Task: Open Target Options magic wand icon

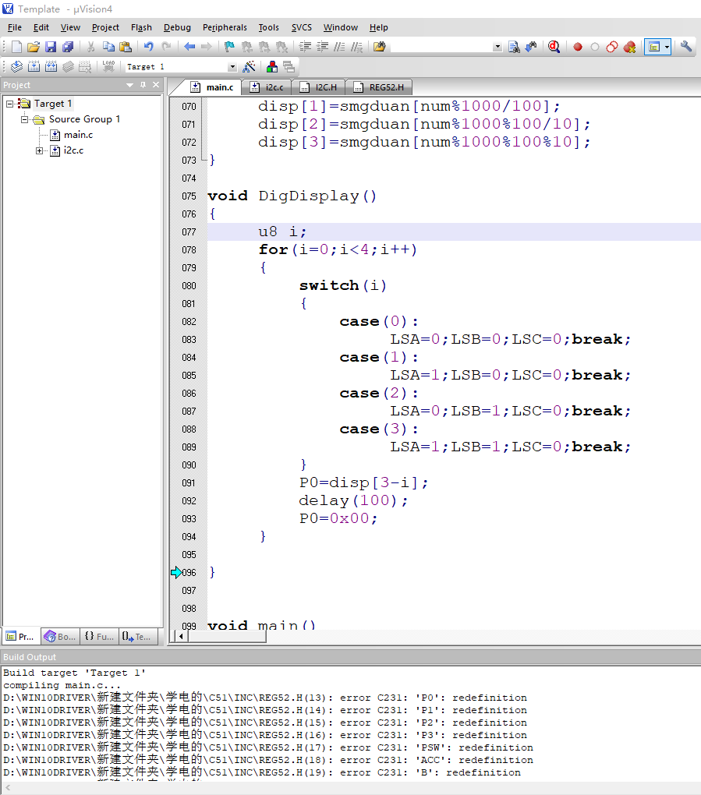Action: (x=249, y=66)
